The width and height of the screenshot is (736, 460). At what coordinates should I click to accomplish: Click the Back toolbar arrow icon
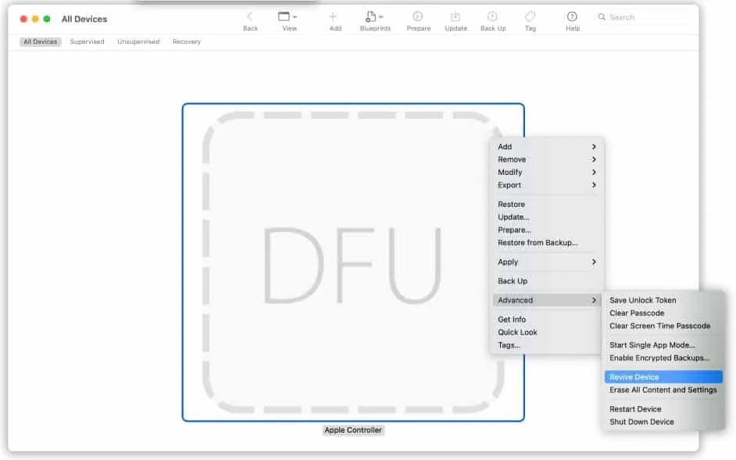click(250, 16)
